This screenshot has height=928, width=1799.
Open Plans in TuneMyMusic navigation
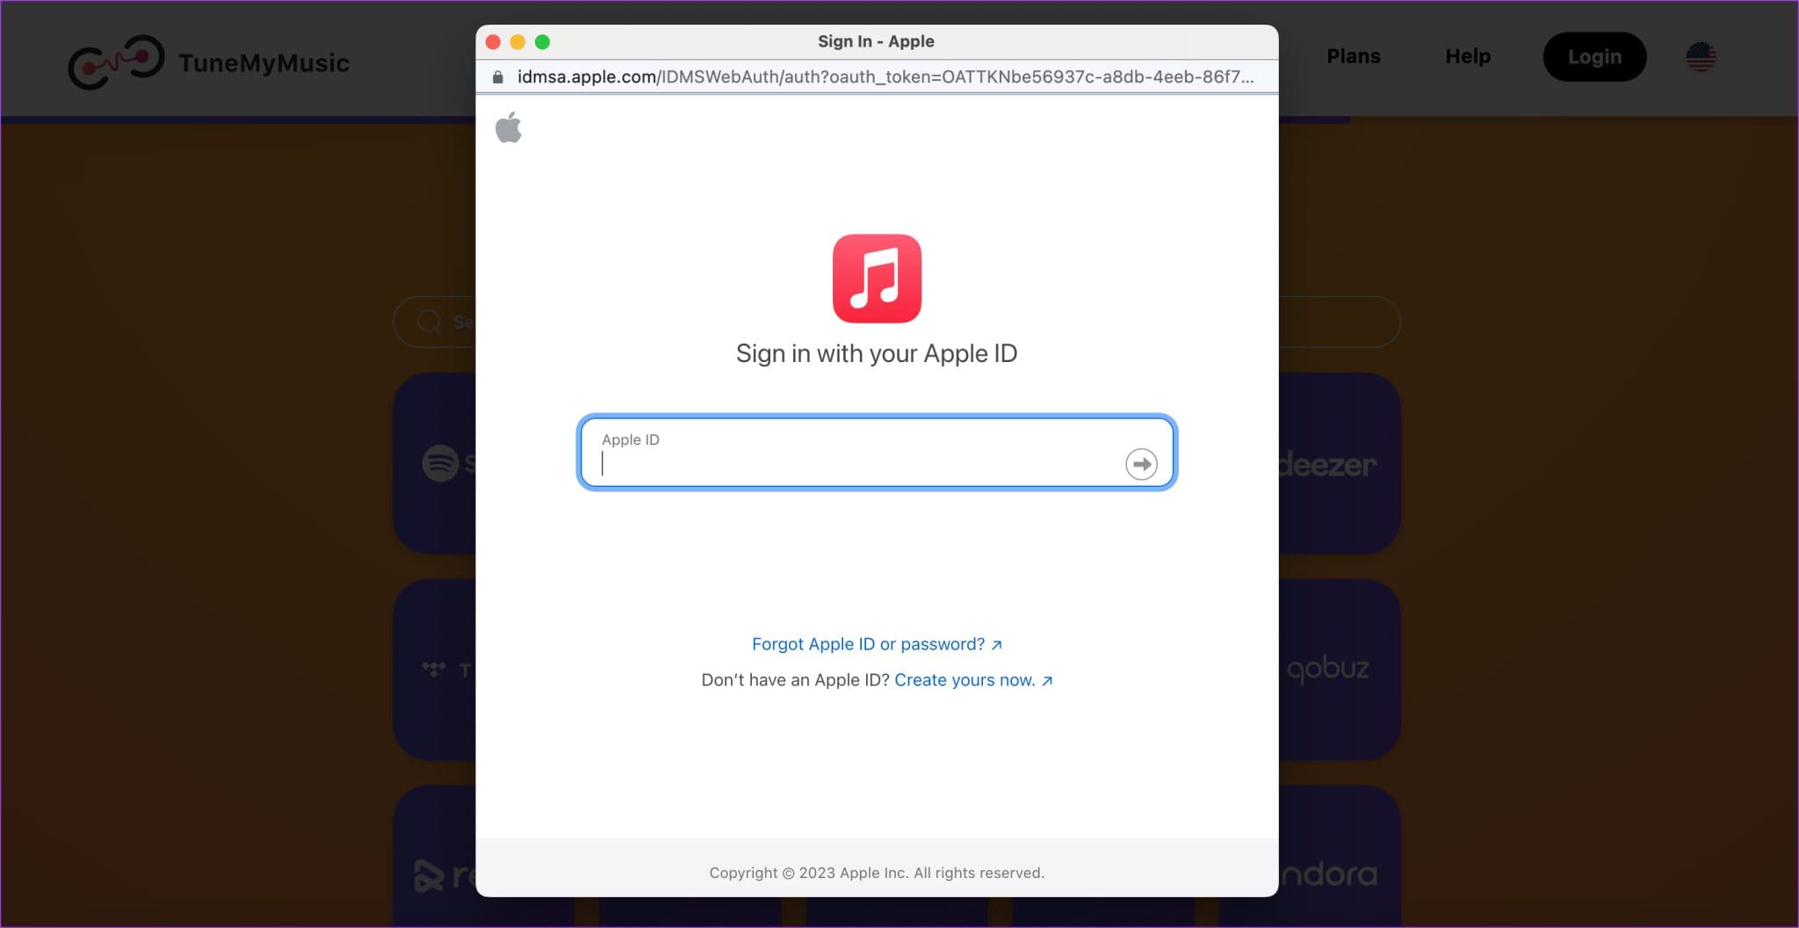coord(1353,56)
